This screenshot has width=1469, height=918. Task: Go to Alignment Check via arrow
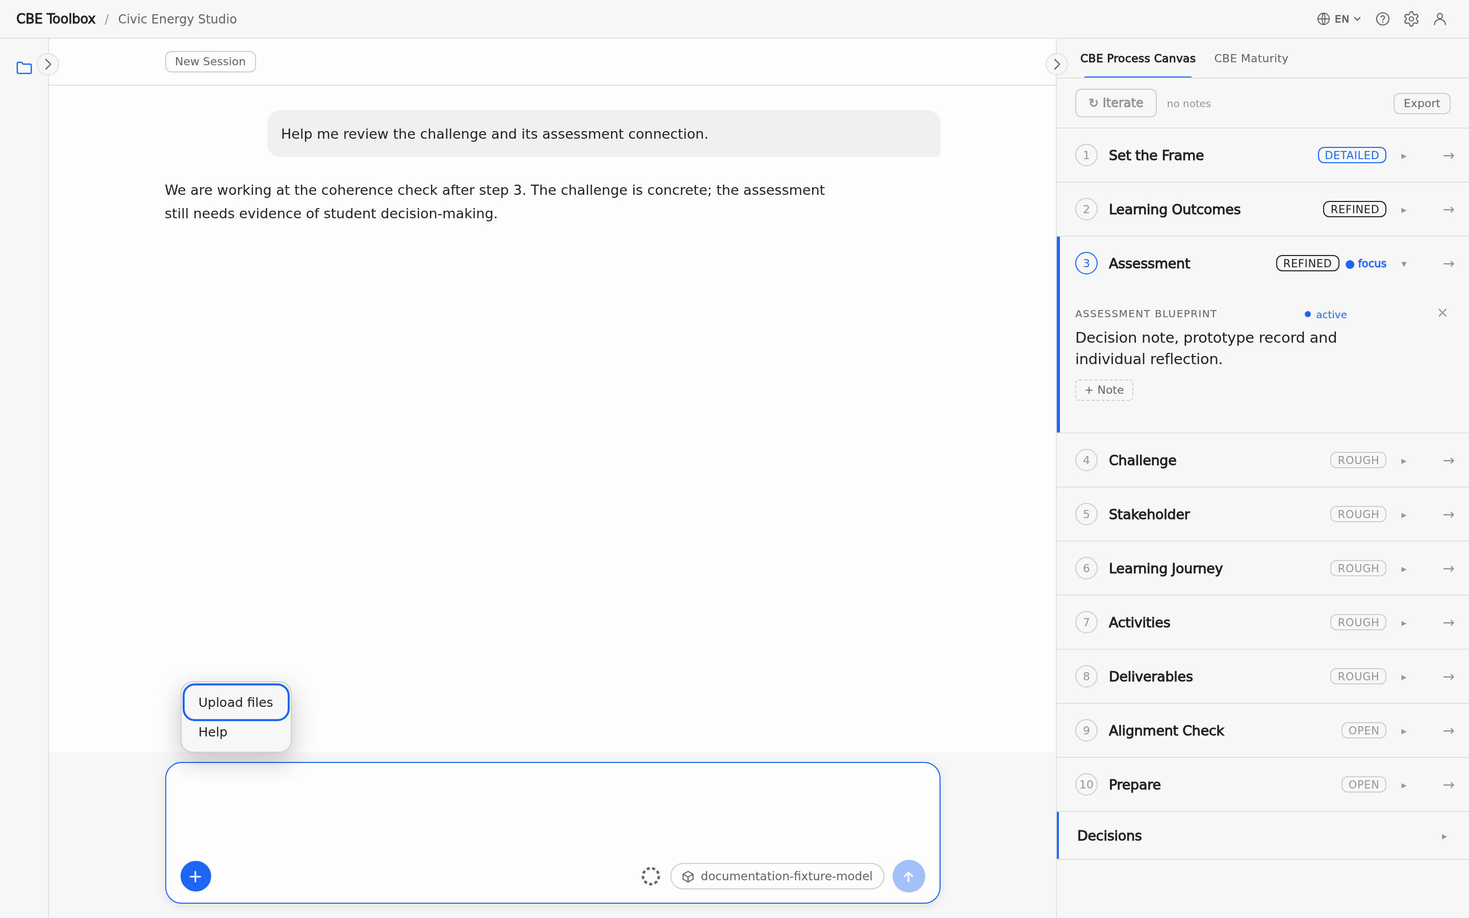(x=1449, y=731)
